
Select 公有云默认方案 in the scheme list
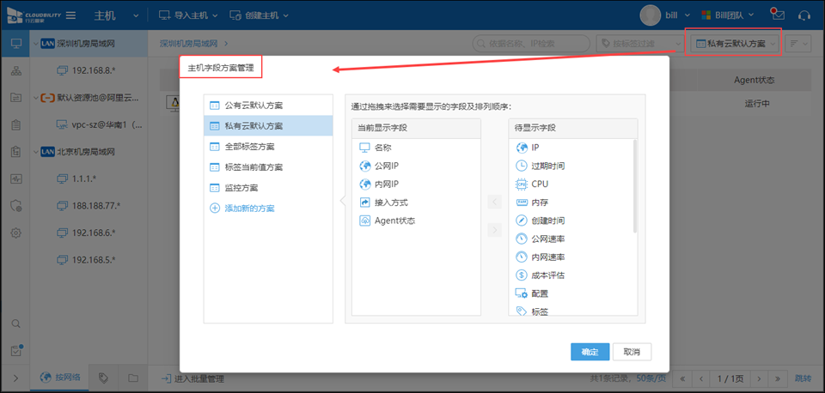tap(253, 106)
